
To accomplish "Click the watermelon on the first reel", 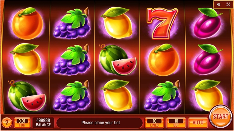I will (27, 96).
